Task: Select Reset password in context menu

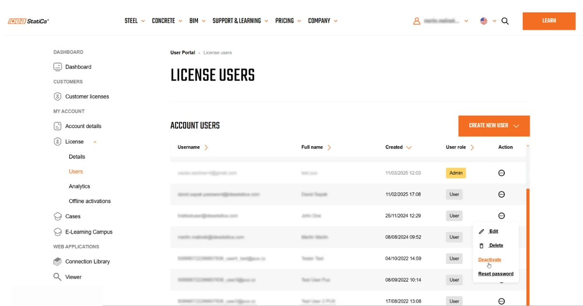Action: (x=496, y=273)
